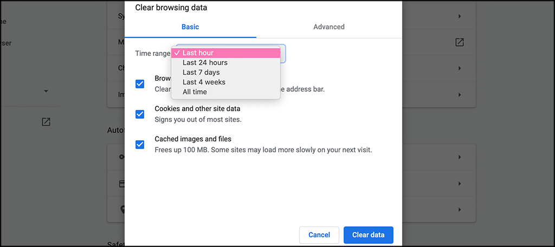
Task: Cancel the clear browsing data dialog
Action: pyautogui.click(x=319, y=235)
